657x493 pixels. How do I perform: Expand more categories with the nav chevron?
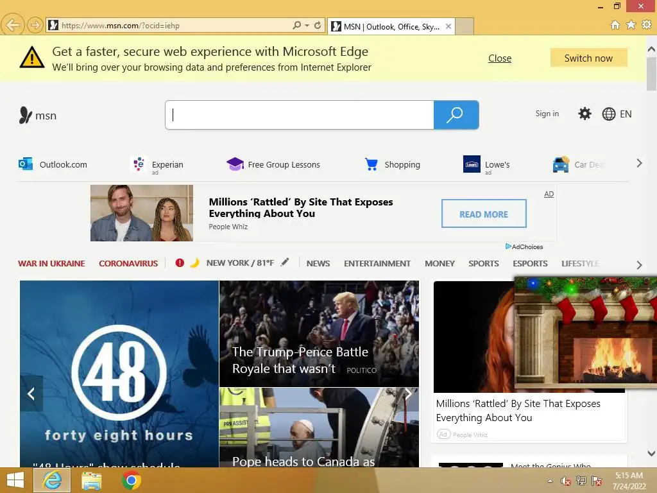[x=639, y=265]
